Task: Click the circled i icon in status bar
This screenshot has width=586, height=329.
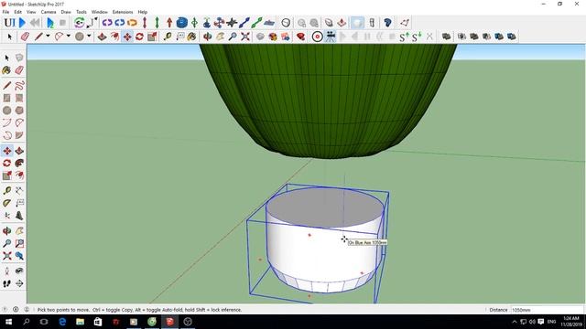Action: (x=16, y=309)
